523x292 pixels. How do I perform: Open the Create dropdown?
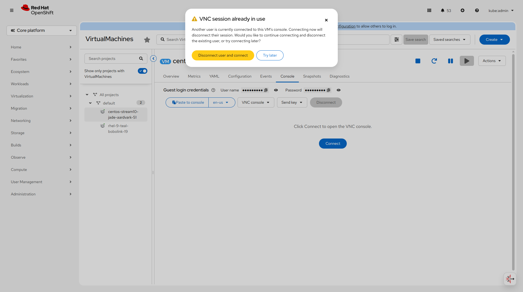click(494, 39)
